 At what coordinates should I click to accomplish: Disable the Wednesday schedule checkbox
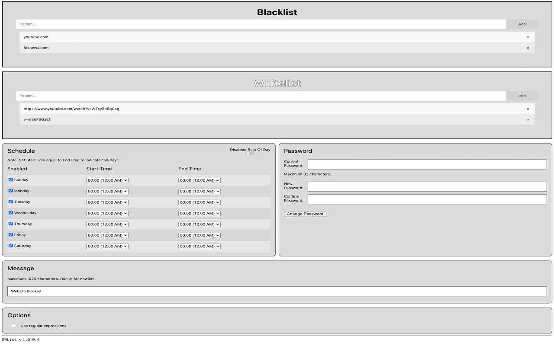pos(10,212)
